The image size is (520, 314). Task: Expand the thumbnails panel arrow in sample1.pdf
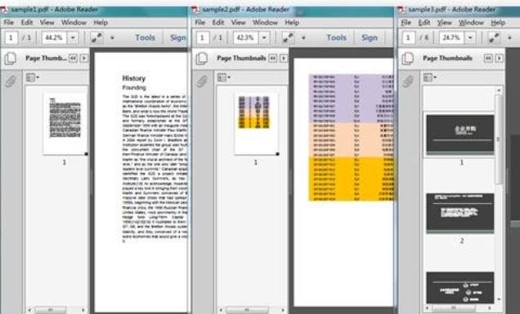(84, 58)
